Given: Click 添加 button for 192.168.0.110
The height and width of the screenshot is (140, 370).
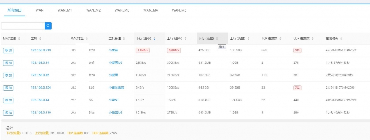Looking at the screenshot, I should click(8, 113).
